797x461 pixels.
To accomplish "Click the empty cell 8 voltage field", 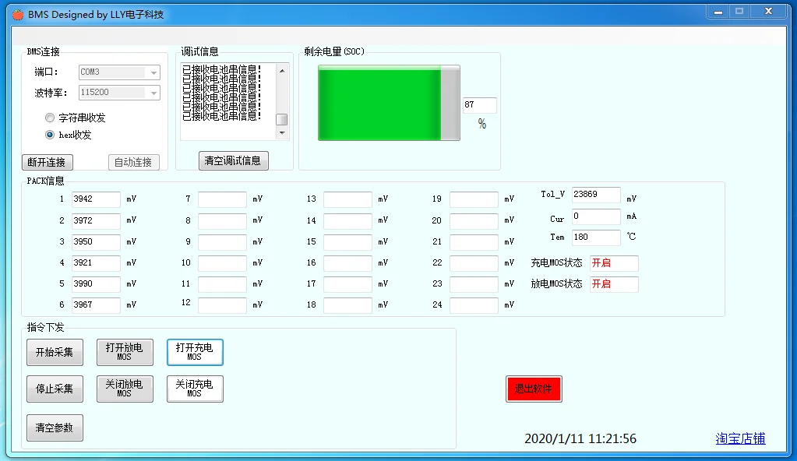I will click(x=222, y=220).
